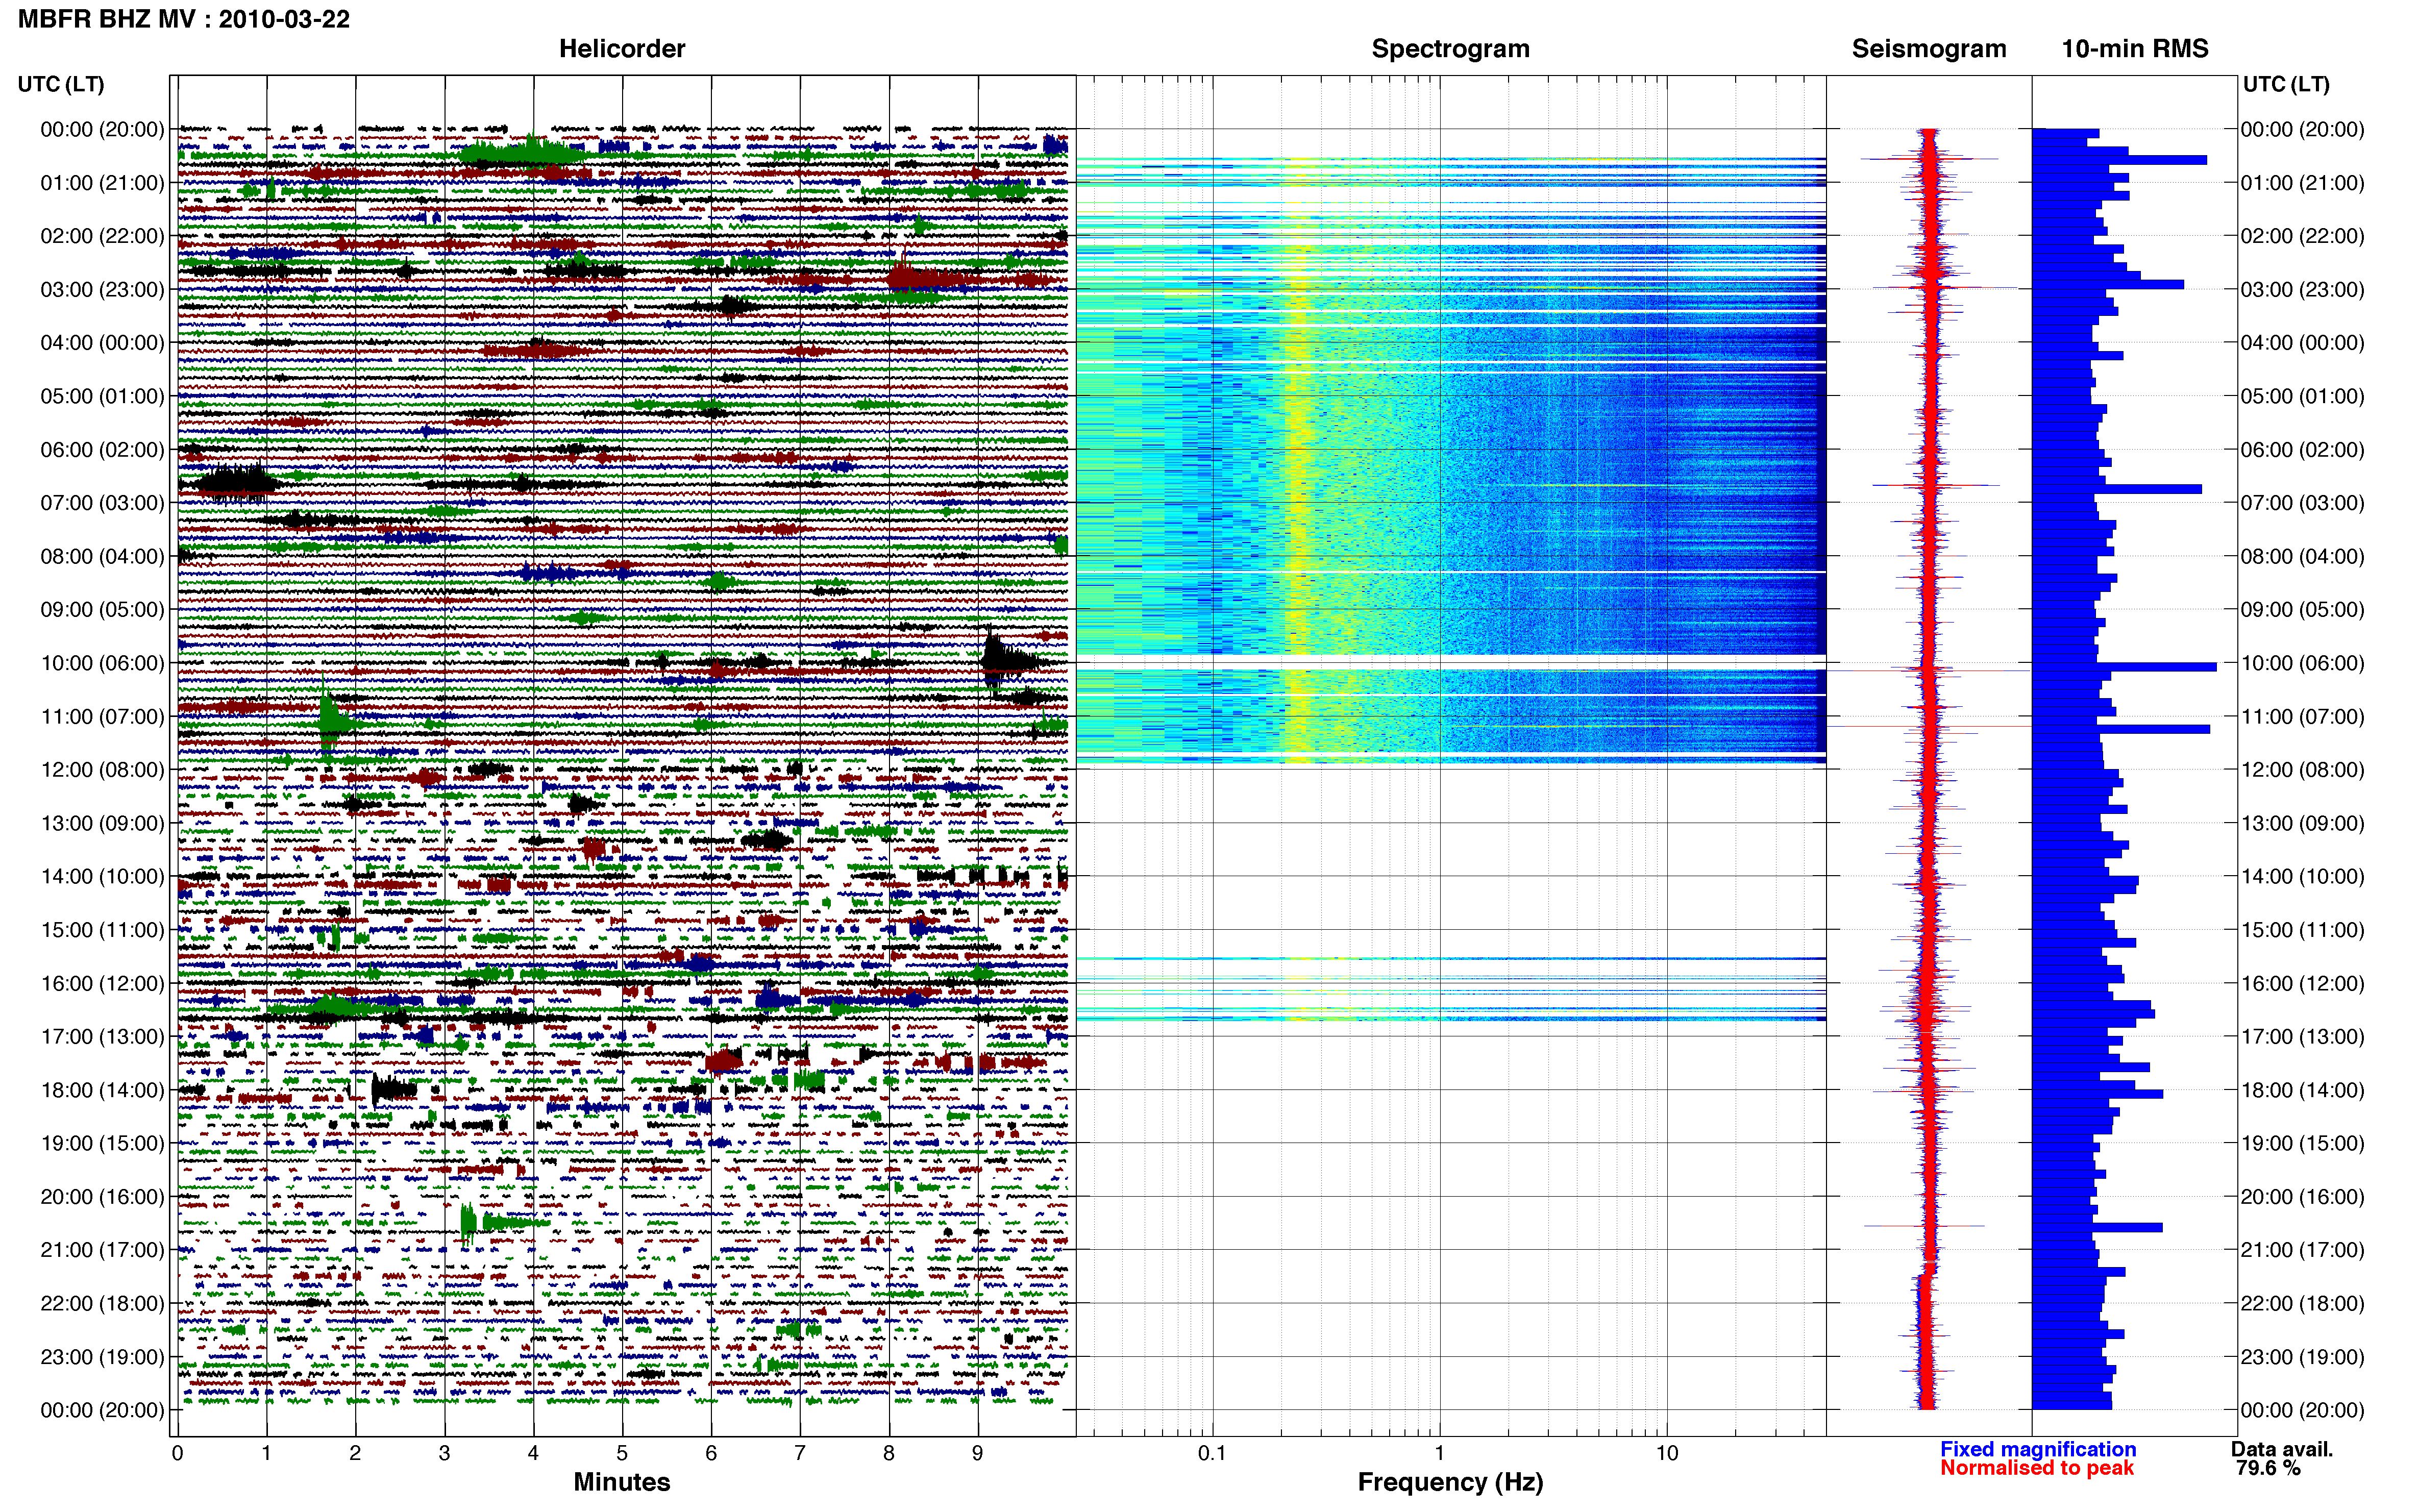Click RMS-side time label '21:00 (17:00)'
This screenshot has width=2419, height=1512.
(x=2302, y=1250)
